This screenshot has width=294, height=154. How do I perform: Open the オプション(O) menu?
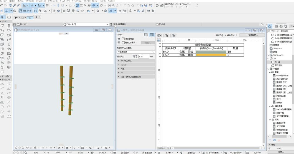[53, 1]
